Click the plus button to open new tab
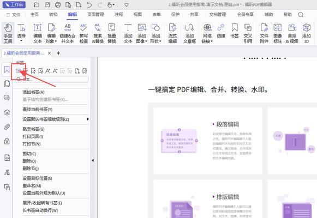Image resolution: width=317 pixels, height=218 pixels. pos(58,53)
